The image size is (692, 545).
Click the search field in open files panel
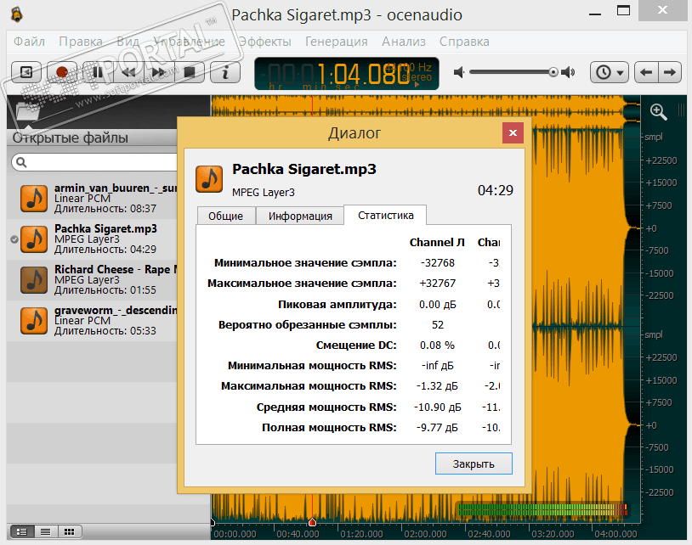[x=94, y=162]
